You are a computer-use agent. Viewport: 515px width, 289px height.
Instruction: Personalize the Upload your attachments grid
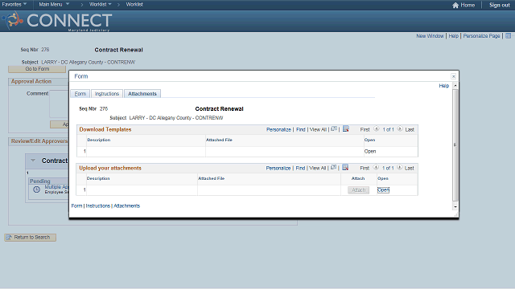[278, 168]
